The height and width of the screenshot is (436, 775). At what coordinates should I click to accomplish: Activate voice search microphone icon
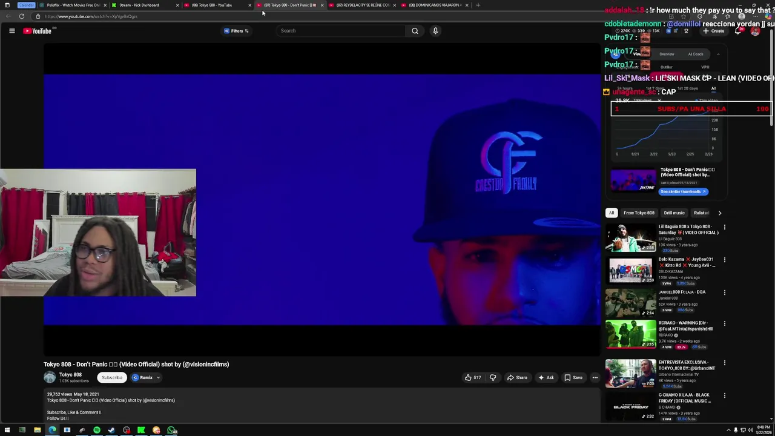(435, 31)
